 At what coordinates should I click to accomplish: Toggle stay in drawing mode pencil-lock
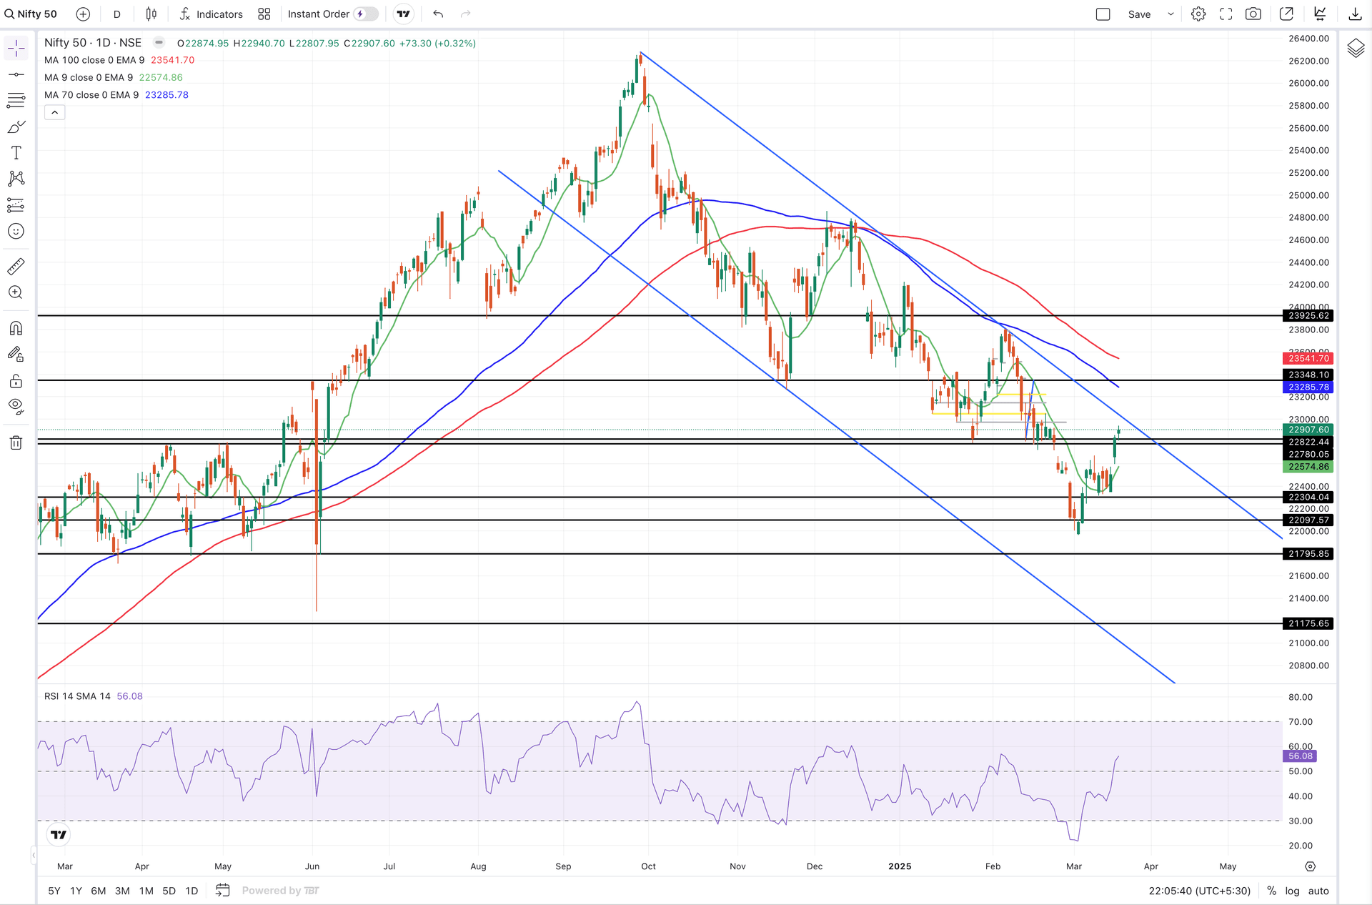click(x=16, y=355)
